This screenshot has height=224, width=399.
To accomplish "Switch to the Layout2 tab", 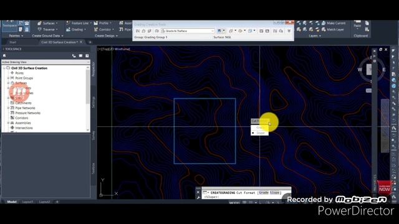I will pos(44,202).
